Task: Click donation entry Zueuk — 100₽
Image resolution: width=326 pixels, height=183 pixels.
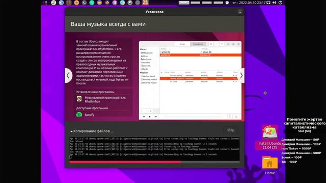Action: point(291,158)
